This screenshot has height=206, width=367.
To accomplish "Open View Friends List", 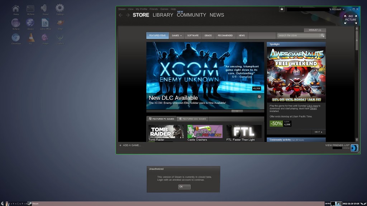I will coord(337,145).
